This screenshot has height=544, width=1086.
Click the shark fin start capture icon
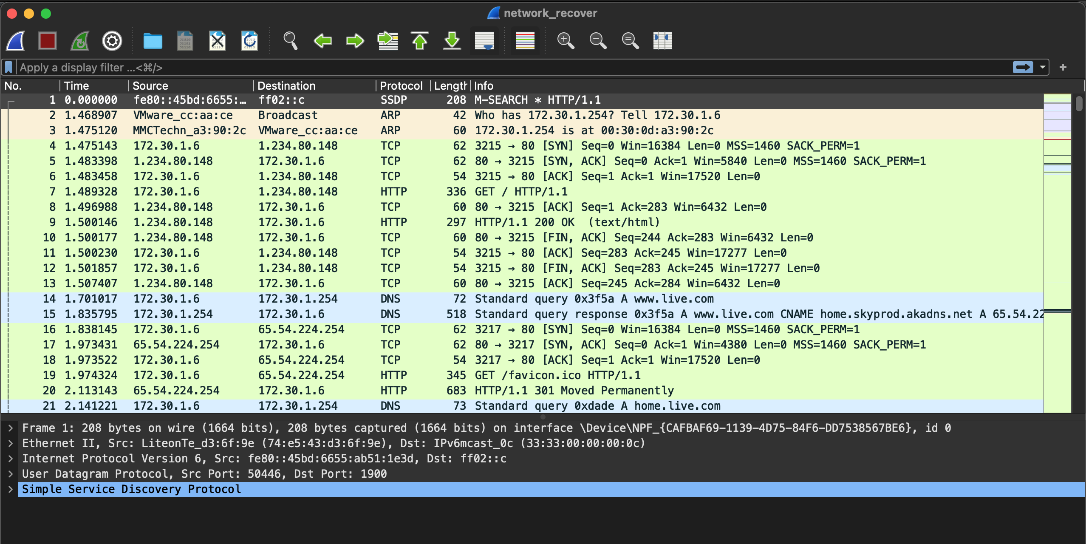(x=16, y=41)
